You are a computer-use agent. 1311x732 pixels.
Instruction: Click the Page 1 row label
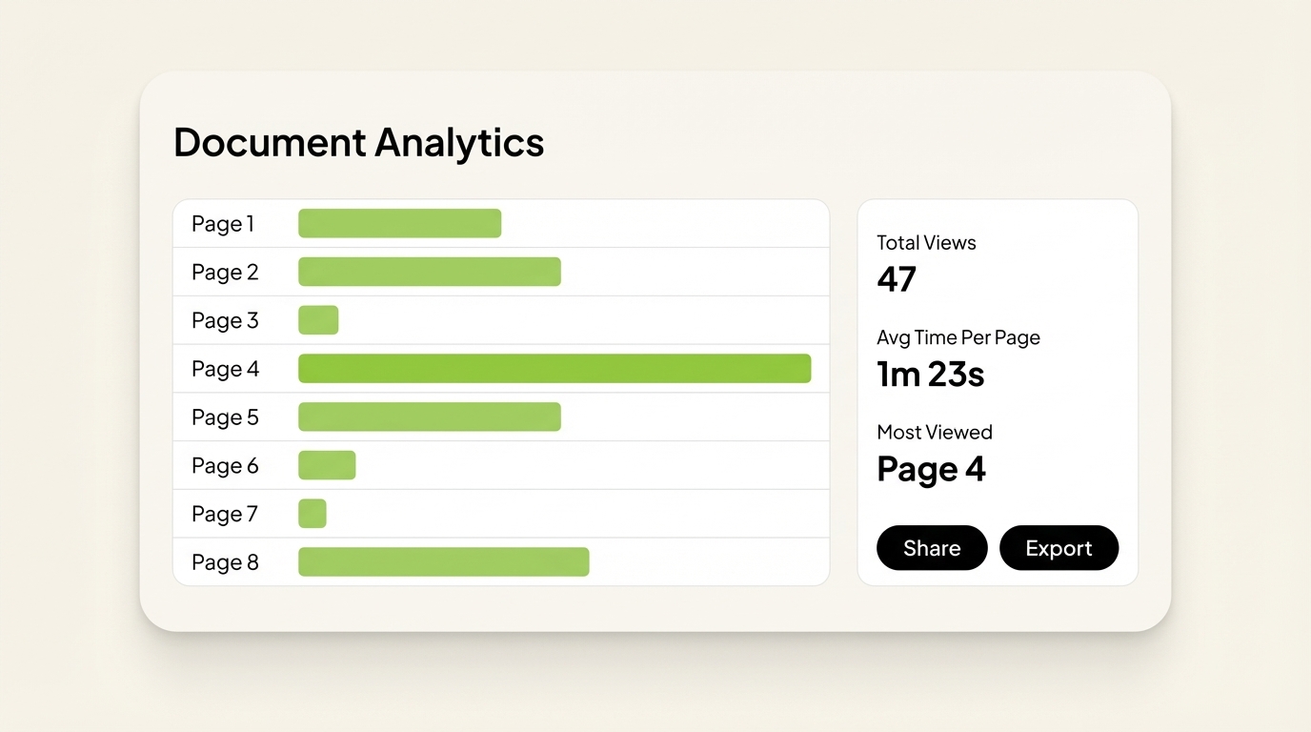tap(223, 223)
